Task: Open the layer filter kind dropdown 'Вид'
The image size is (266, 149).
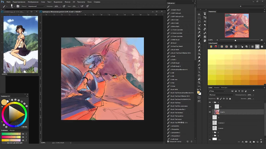Action: pos(217,91)
